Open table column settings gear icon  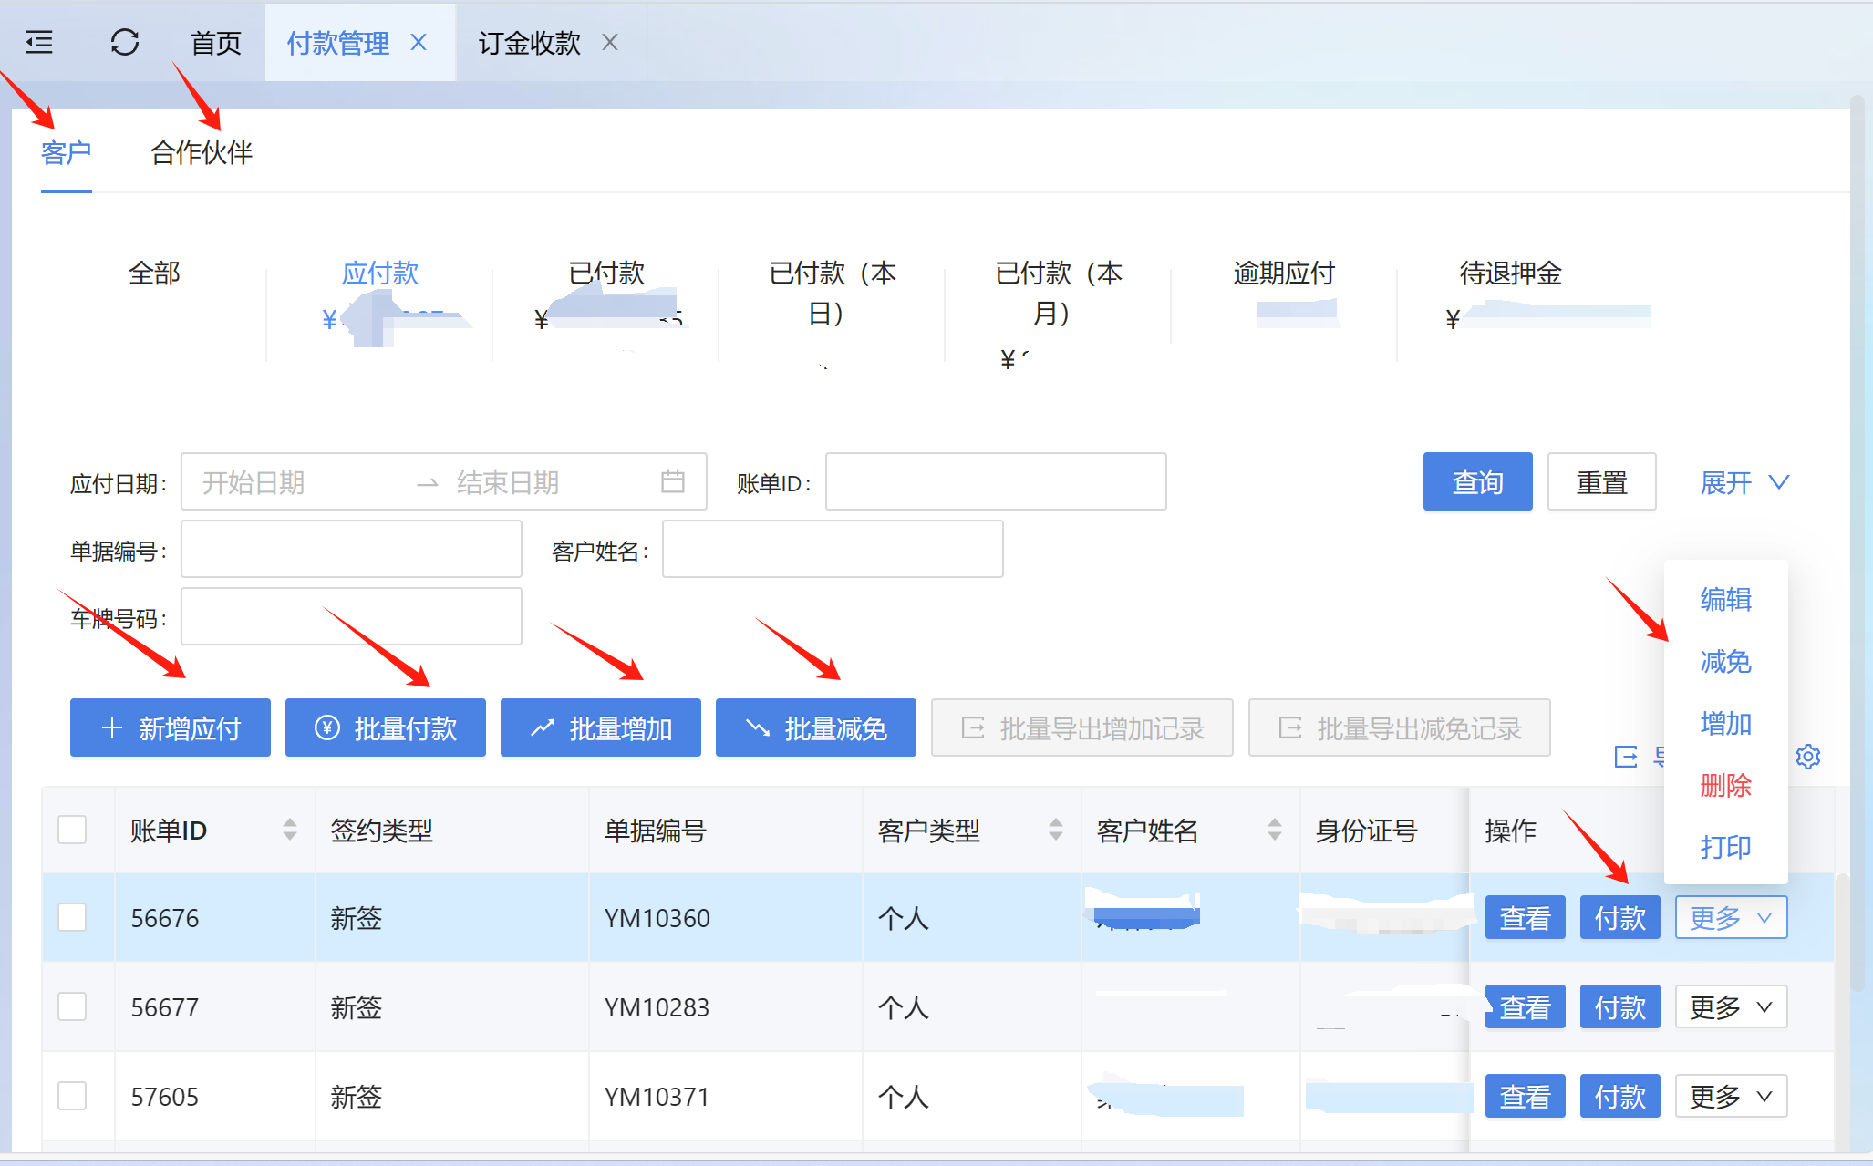pos(1807,756)
